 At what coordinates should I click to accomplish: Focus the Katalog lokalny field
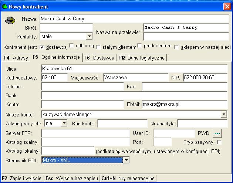coord(68,151)
